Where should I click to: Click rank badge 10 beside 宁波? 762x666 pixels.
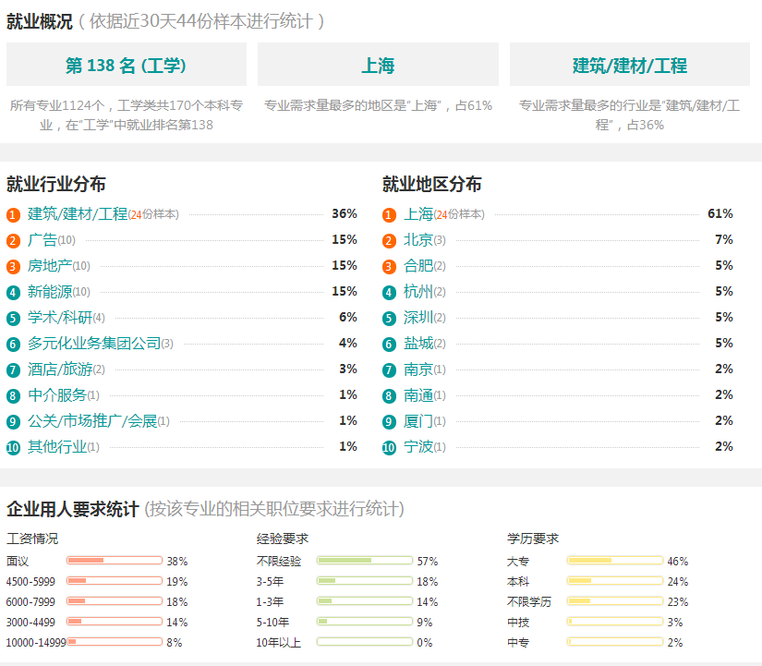(389, 447)
